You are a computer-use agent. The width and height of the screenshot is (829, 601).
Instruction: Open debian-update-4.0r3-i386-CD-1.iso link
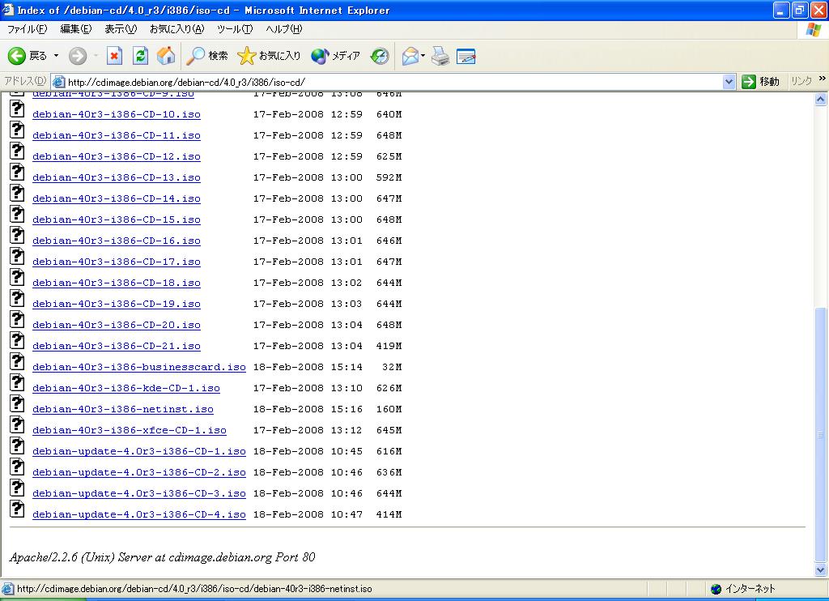click(x=139, y=451)
